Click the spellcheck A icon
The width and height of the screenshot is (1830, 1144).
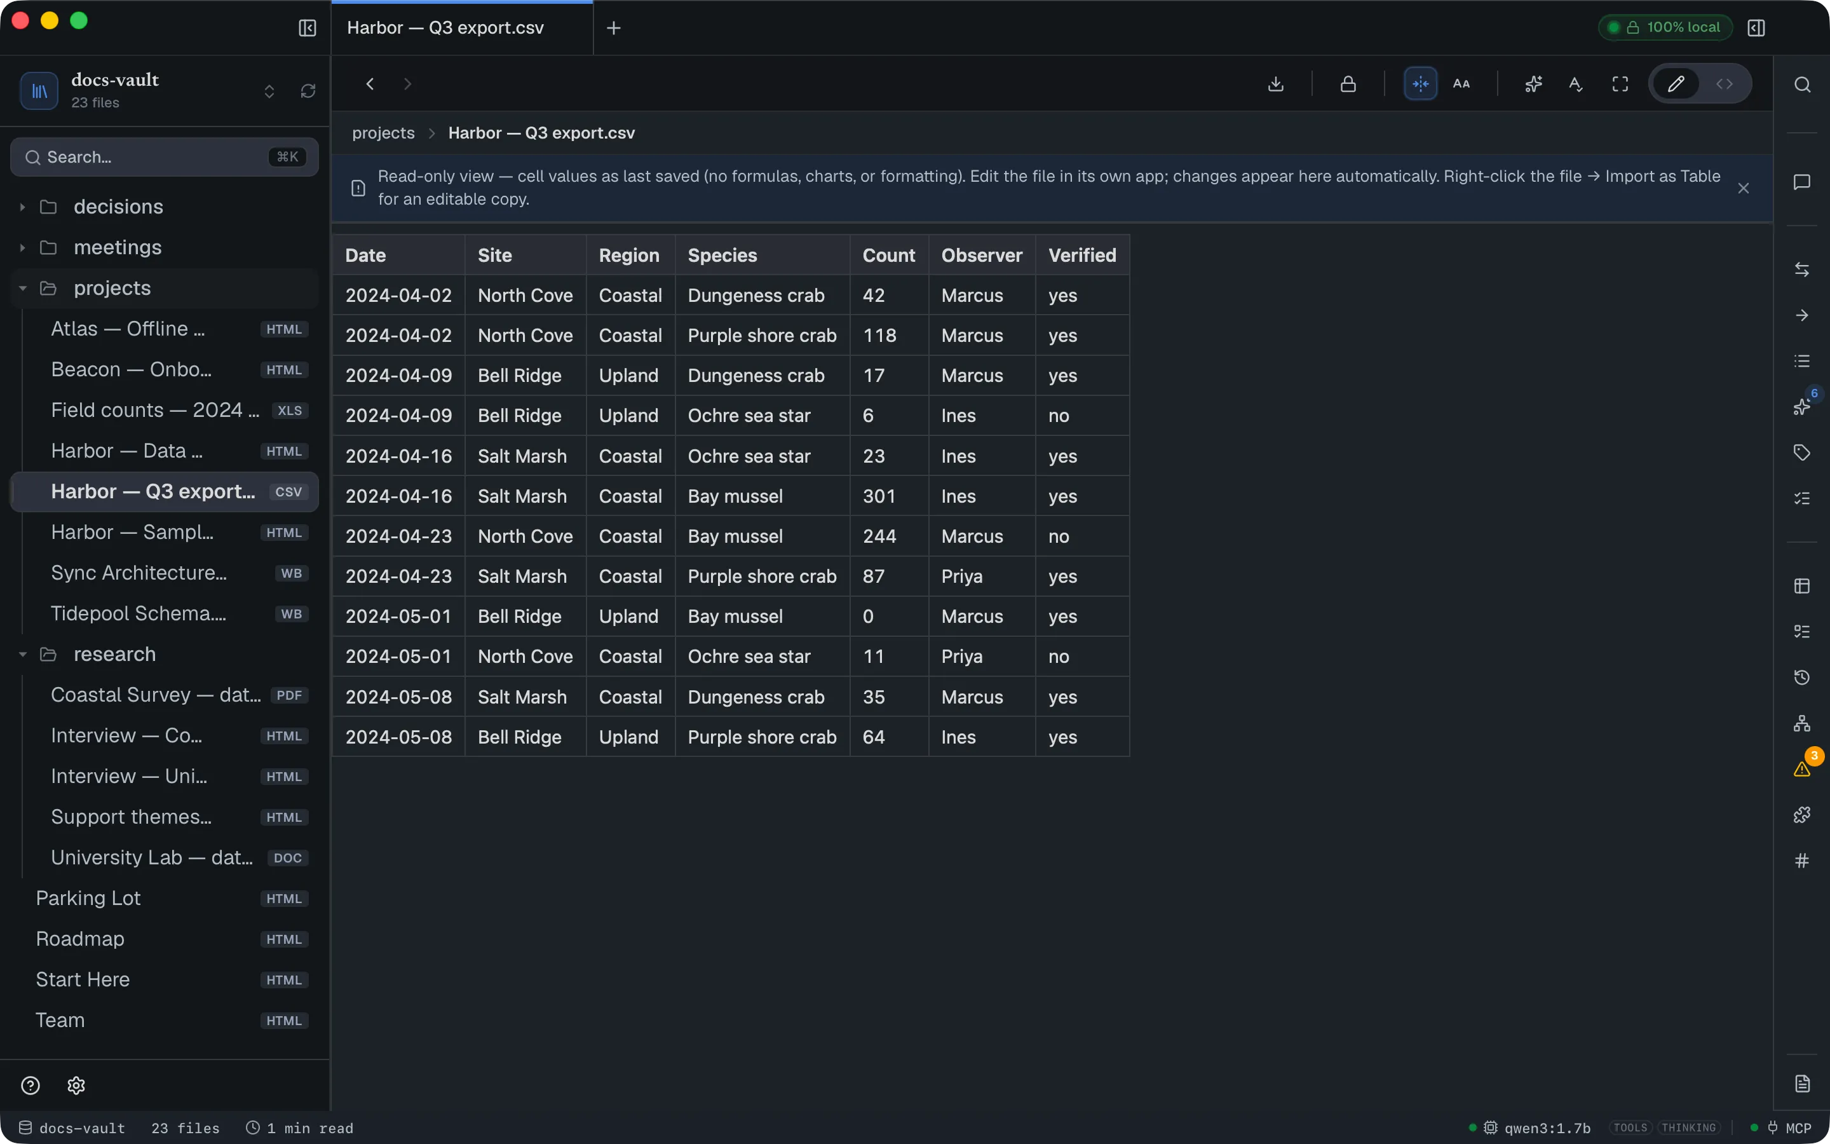[1576, 84]
